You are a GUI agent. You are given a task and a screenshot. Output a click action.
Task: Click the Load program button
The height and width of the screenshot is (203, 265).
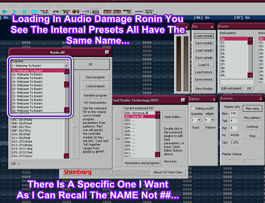tap(95, 86)
